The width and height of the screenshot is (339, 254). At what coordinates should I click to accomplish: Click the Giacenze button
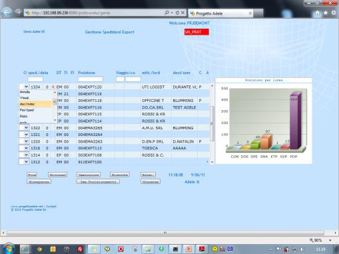pos(151,182)
